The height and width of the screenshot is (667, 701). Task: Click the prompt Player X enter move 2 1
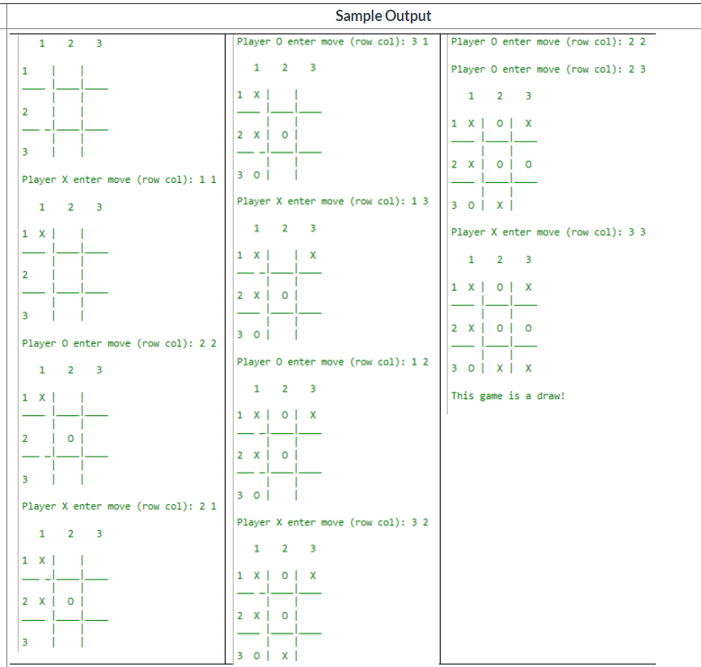coord(119,506)
